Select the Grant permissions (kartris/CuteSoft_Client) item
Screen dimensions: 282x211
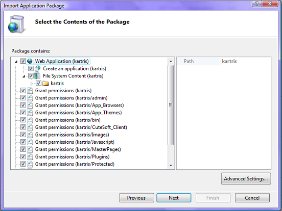point(81,127)
